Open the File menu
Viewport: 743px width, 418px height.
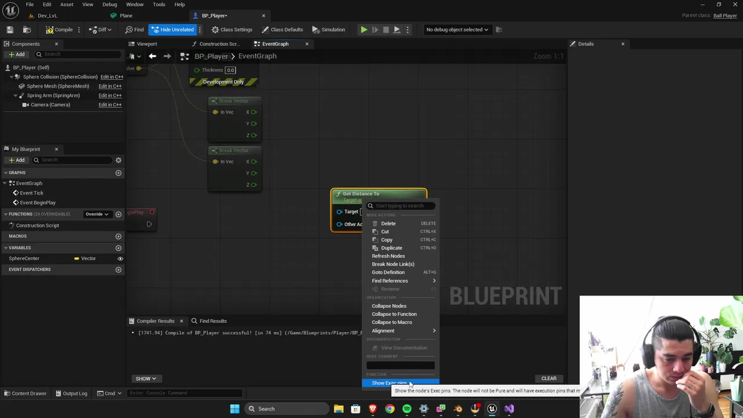tap(30, 4)
